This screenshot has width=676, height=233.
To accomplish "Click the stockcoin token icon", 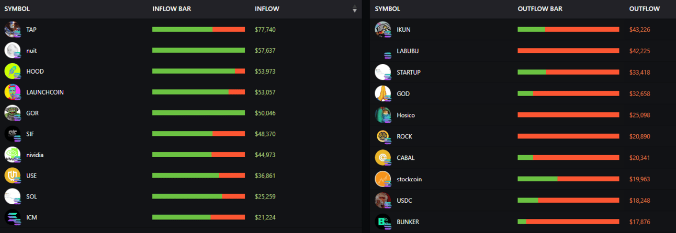I will 384,179.
